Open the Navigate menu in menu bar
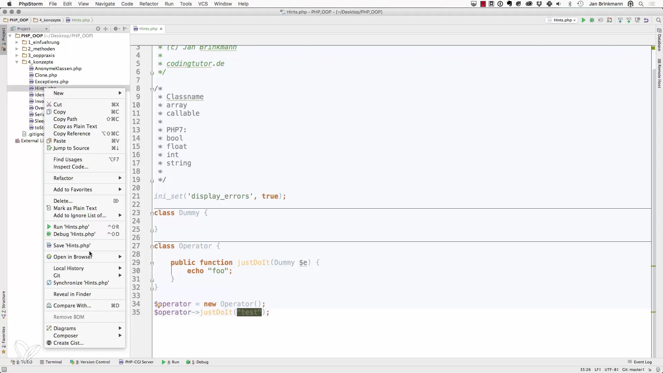Image resolution: width=663 pixels, height=373 pixels. (105, 4)
